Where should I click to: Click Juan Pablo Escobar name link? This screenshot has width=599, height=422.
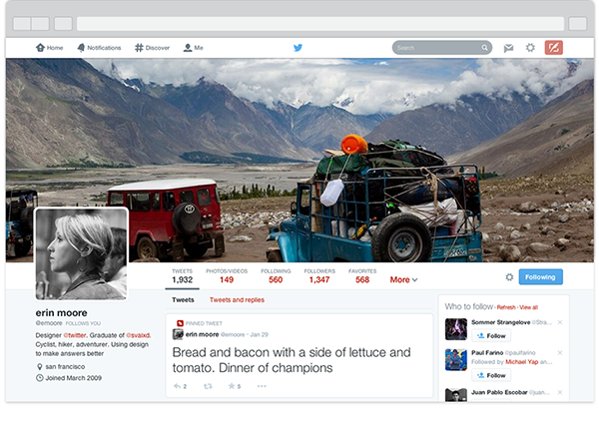pos(499,392)
